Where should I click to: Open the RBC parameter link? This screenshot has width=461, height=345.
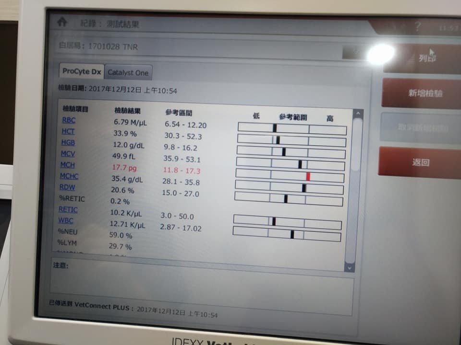coord(69,120)
